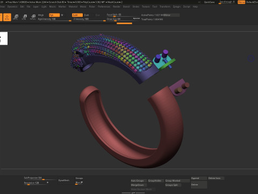Open the Tool menu
Screen dimensions: 258x194
click(x=155, y=6)
